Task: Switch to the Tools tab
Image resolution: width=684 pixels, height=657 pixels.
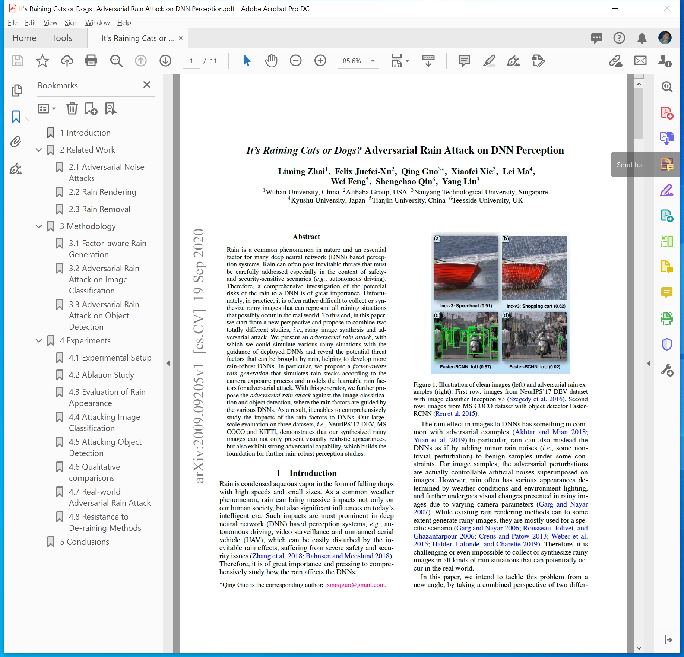Action: click(62, 38)
